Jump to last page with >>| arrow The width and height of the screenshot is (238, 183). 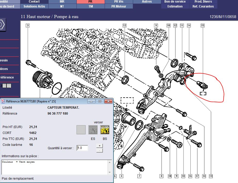(x=9, y=86)
